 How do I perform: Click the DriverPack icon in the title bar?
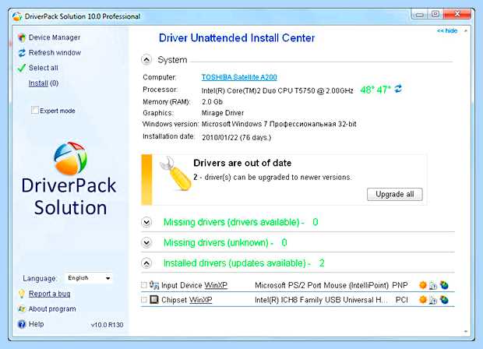click(x=18, y=16)
